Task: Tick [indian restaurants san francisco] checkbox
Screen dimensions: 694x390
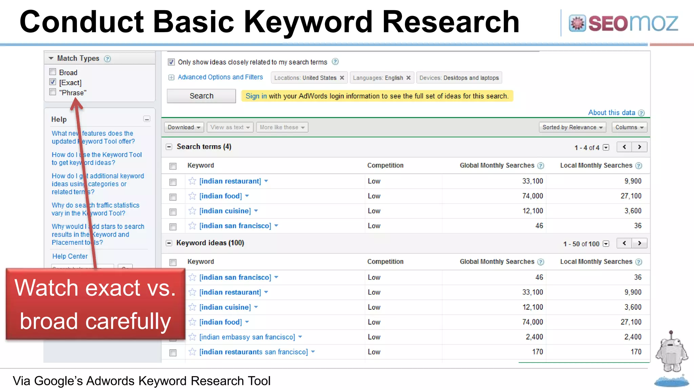Action: pyautogui.click(x=173, y=353)
